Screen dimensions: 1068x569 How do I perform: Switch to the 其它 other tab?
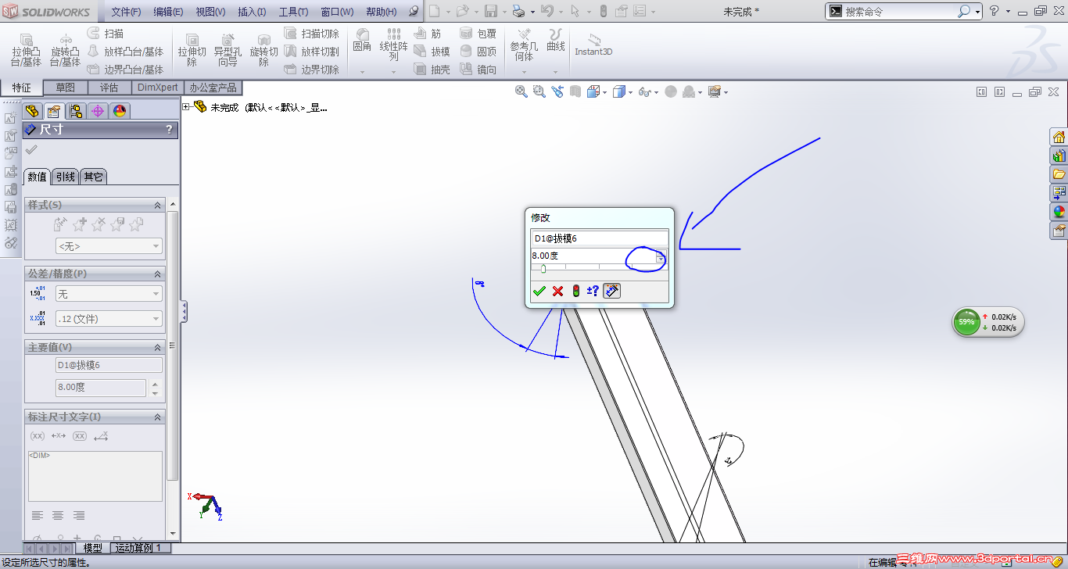[93, 177]
